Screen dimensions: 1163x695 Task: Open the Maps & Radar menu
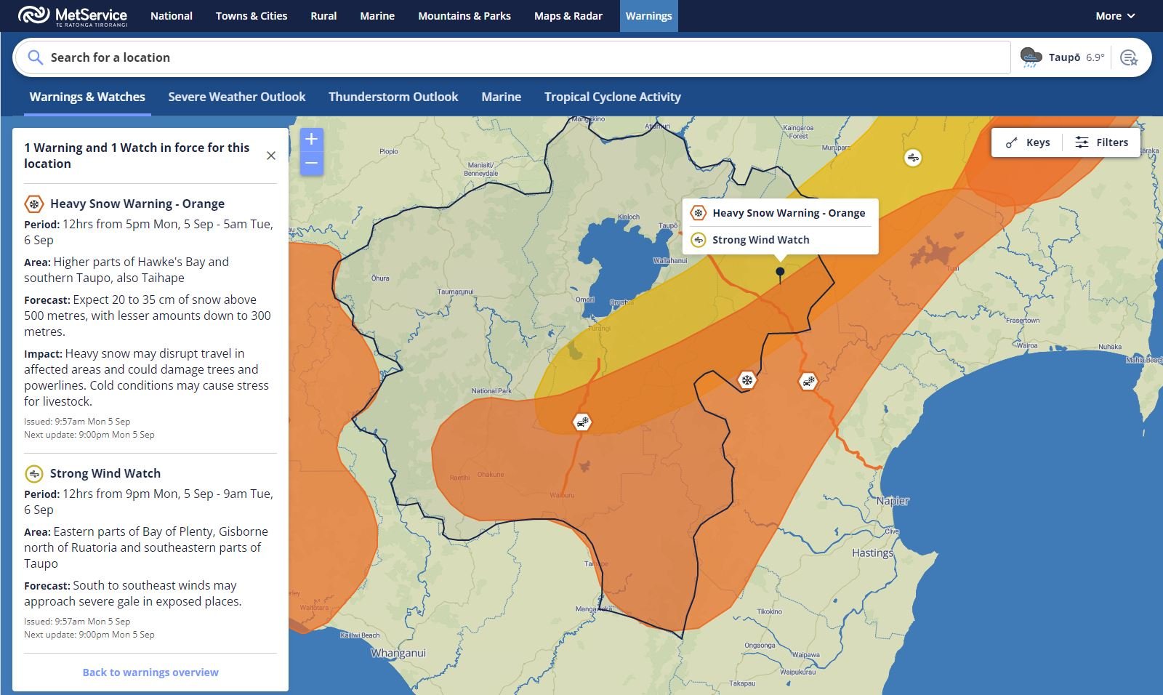[x=568, y=16]
